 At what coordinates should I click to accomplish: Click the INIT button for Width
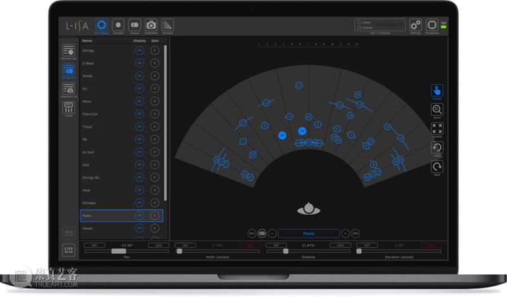click(x=185, y=245)
